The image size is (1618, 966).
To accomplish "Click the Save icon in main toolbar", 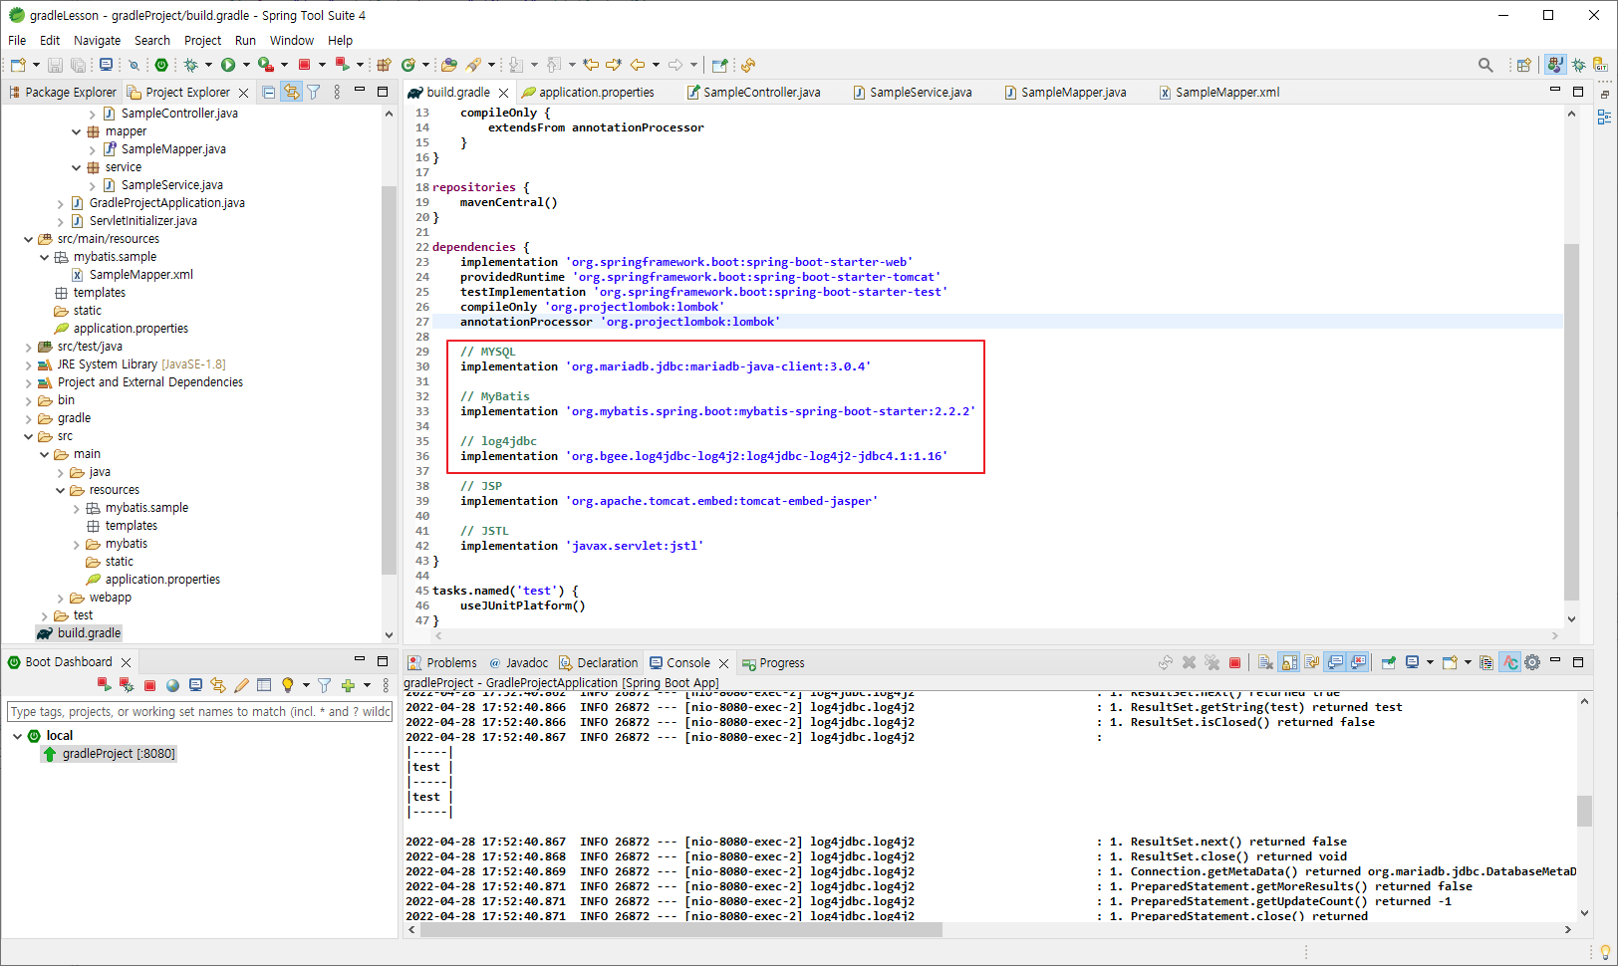I will click(55, 65).
